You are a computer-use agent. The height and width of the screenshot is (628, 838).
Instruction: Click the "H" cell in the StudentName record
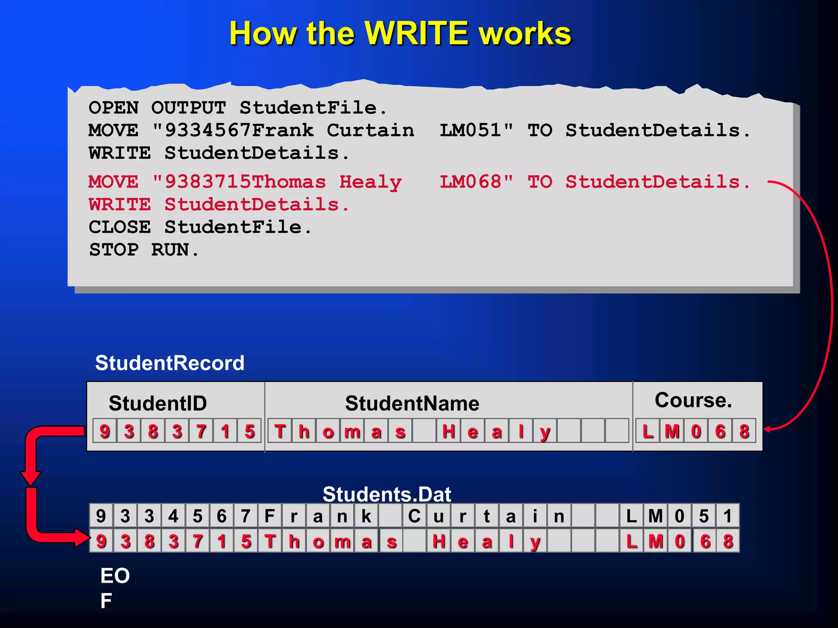coord(448,431)
